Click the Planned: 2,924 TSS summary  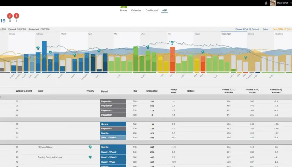pyautogui.click(x=17, y=29)
